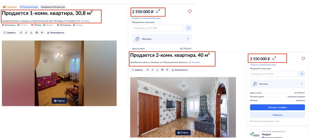This screenshot has height=138, width=309.
Task: Download the first listing with download icon
Action: pyautogui.click(x=31, y=33)
